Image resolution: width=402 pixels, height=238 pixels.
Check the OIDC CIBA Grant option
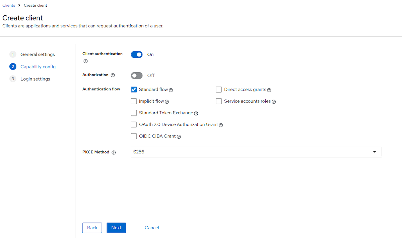pyautogui.click(x=134, y=136)
